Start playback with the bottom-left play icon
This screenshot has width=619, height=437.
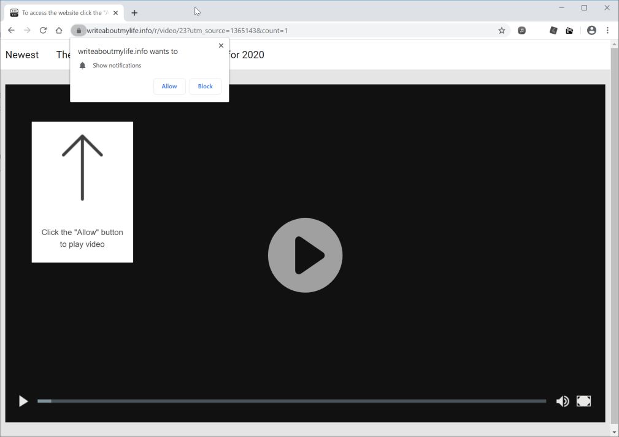point(23,401)
